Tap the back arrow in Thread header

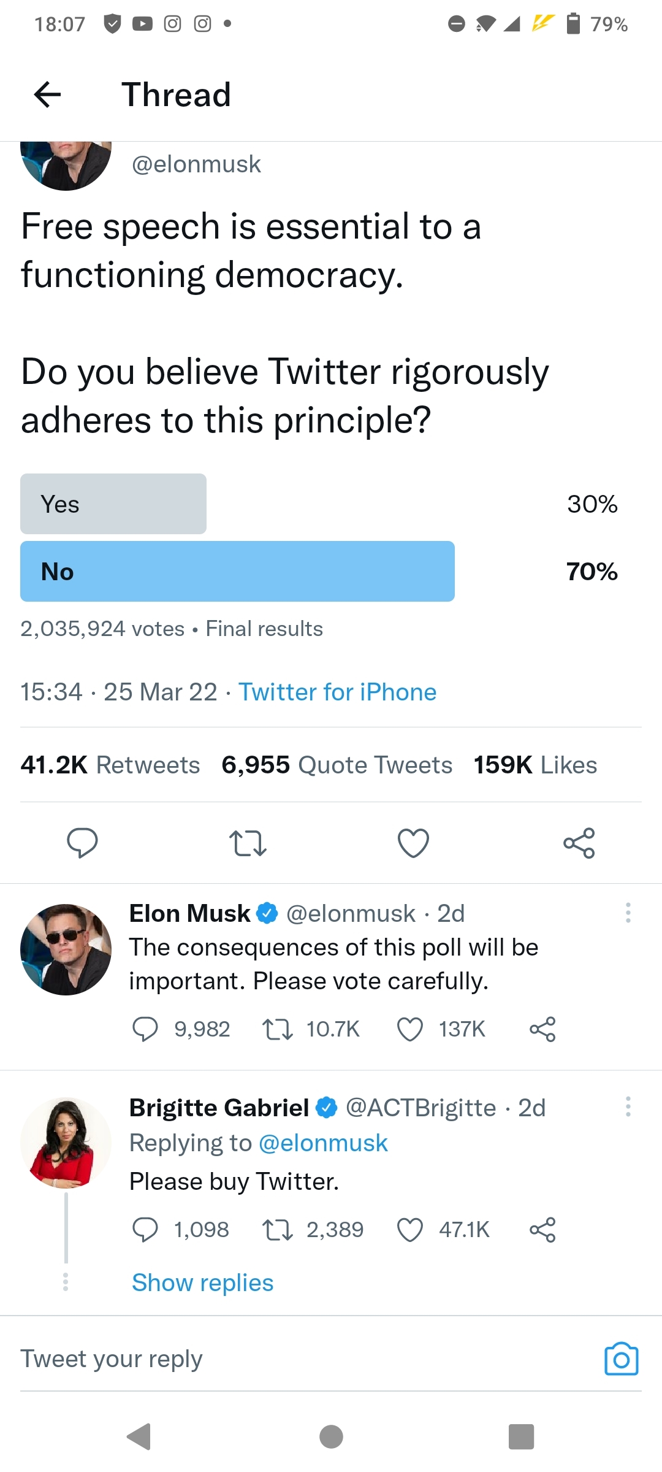pyautogui.click(x=47, y=94)
